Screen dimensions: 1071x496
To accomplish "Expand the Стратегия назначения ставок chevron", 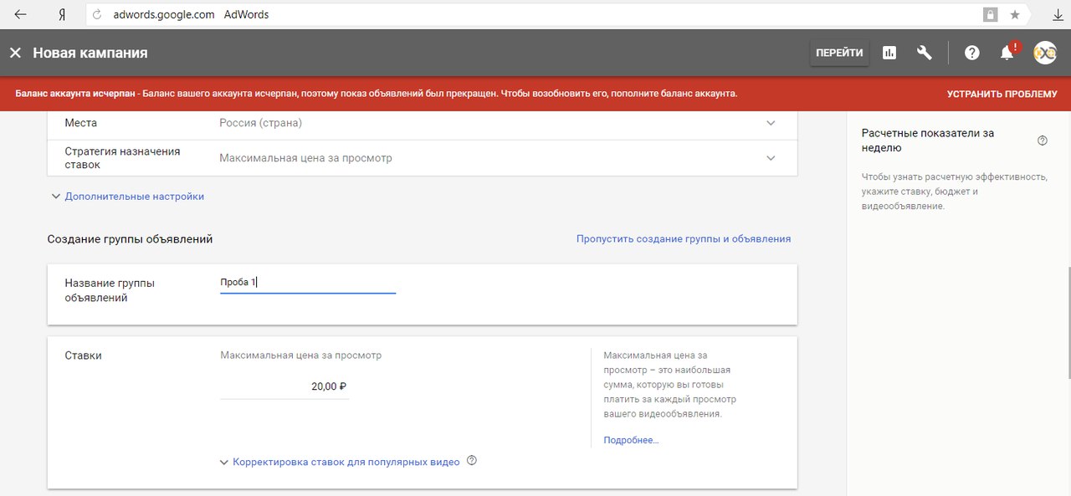I will tap(771, 158).
